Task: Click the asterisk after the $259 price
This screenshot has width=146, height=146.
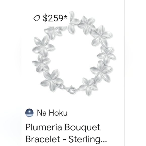Action: (x=65, y=17)
